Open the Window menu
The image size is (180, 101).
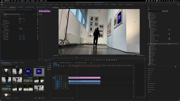(41, 1)
